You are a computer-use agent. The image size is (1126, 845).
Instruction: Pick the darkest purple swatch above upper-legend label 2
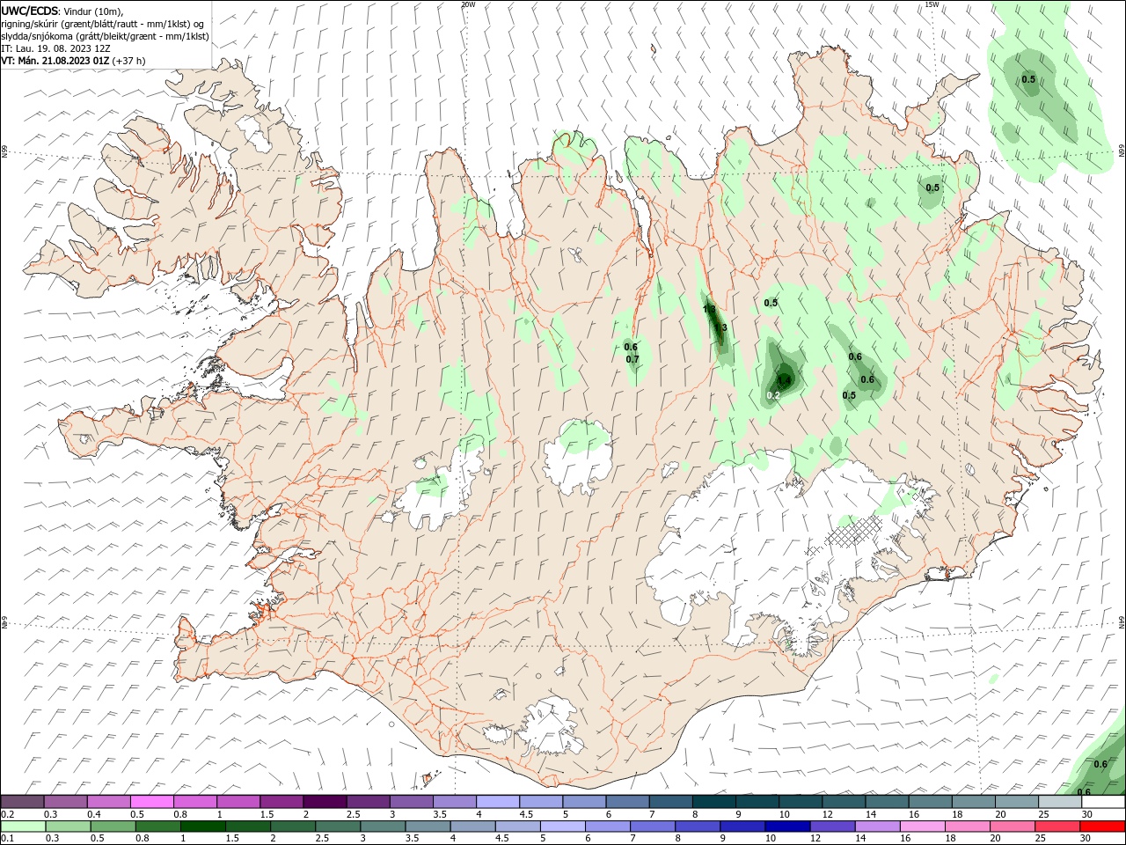[325, 802]
